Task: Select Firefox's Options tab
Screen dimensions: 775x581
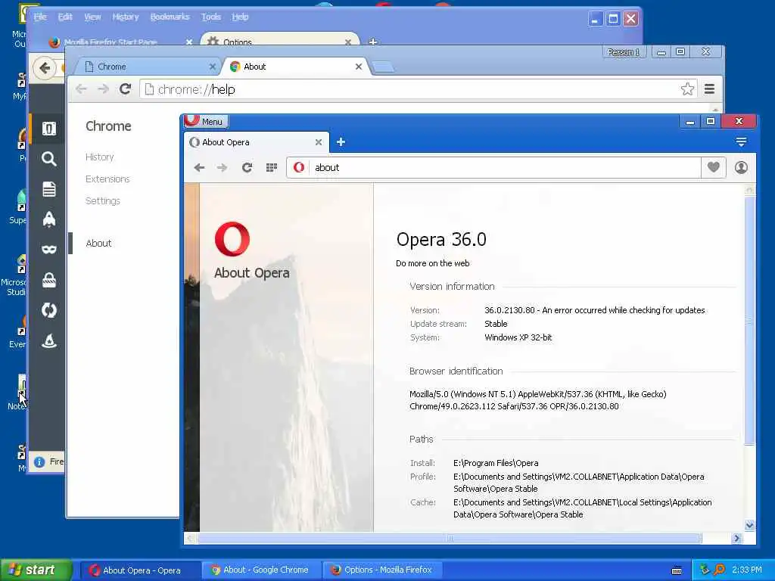Action: tap(280, 41)
